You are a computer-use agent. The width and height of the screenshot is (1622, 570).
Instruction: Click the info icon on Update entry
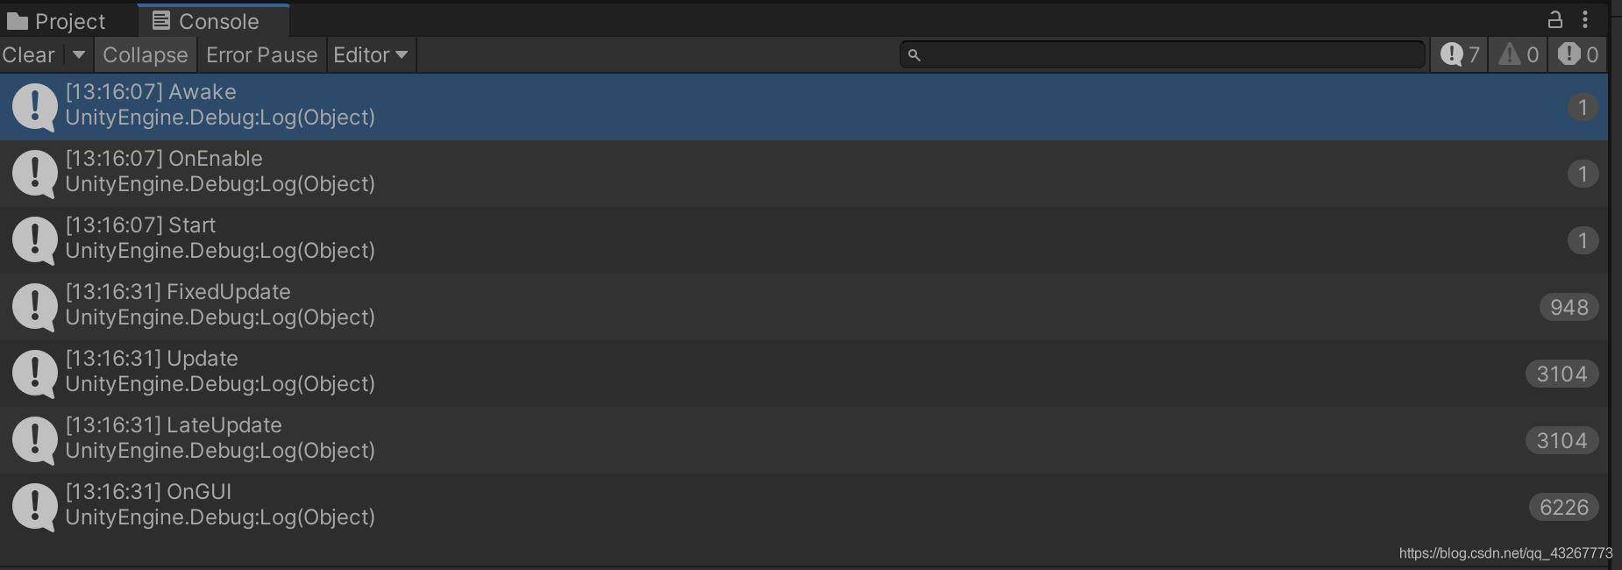pyautogui.click(x=35, y=374)
